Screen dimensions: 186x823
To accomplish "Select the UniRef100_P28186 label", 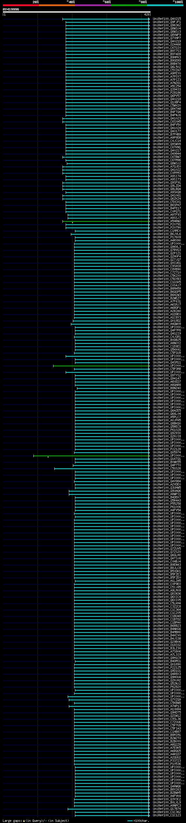I will (167, 93).
